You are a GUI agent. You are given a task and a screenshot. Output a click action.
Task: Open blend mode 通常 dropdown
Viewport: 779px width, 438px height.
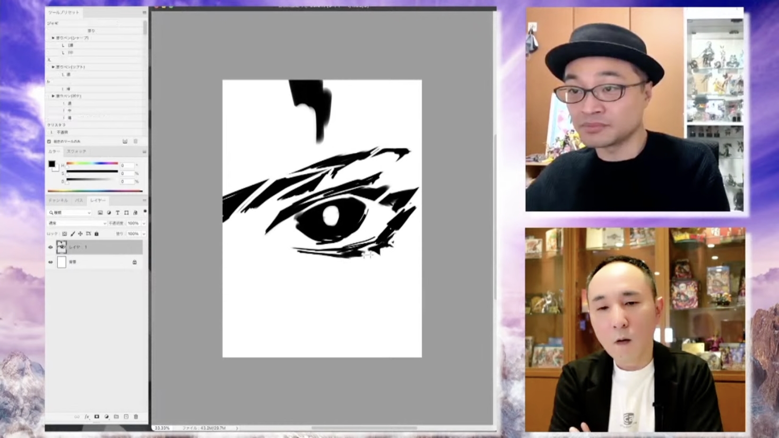[x=77, y=223]
